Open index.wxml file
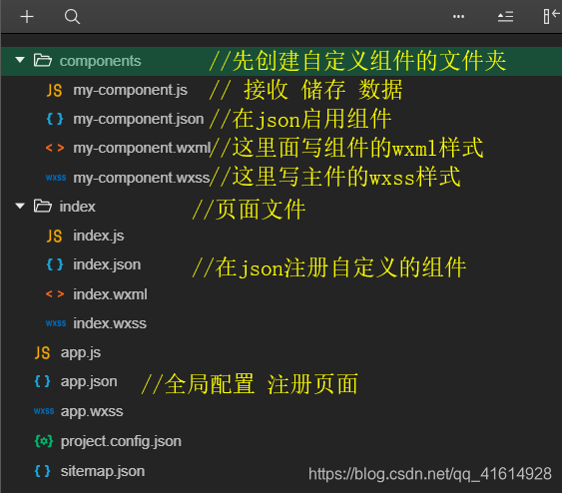 (111, 294)
